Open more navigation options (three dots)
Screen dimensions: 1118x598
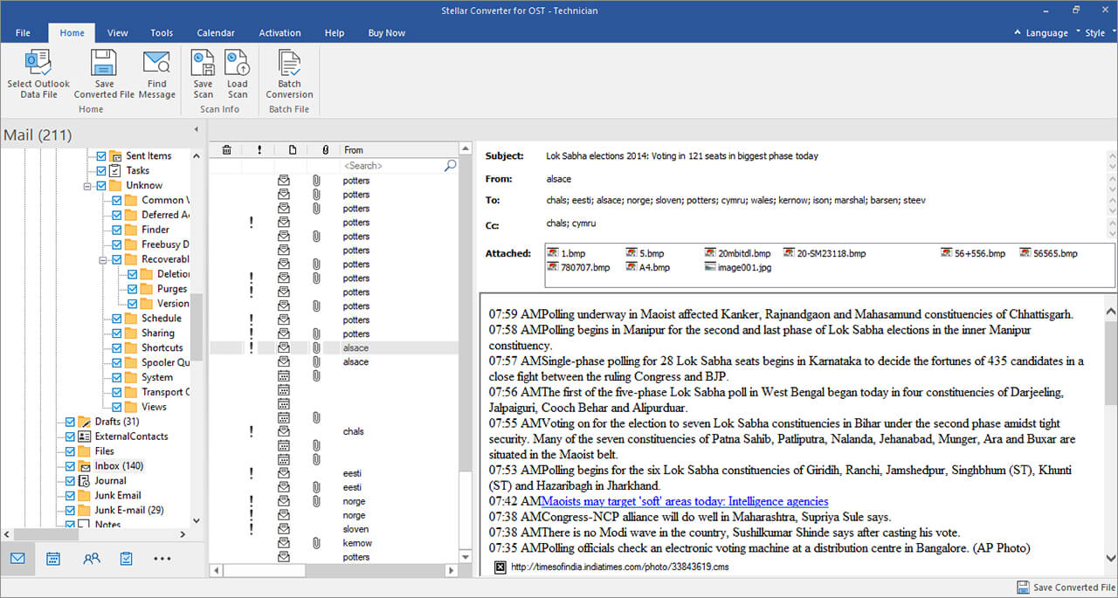click(162, 559)
